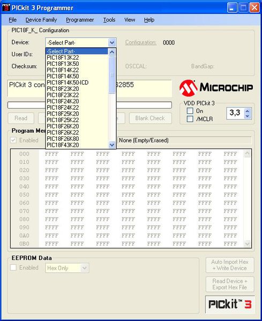This screenshot has width=262, height=321.
Task: Click the program memory scroll-down arrow
Action: click(247, 243)
